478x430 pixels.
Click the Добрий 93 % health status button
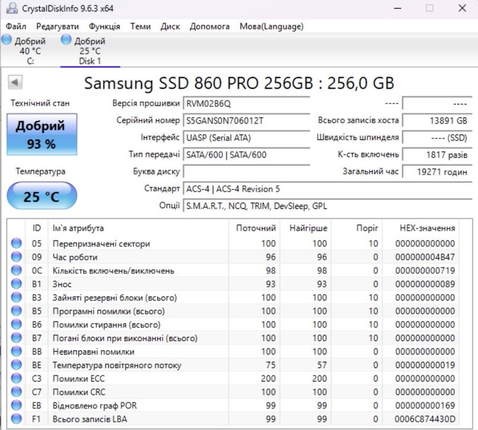point(42,134)
